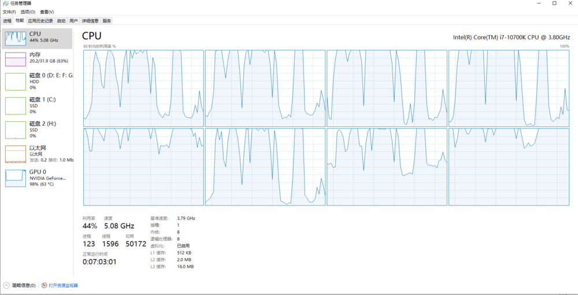Open 磁盘 1 (C:) SSD thumbnail
The image size is (578, 295).
click(16, 106)
